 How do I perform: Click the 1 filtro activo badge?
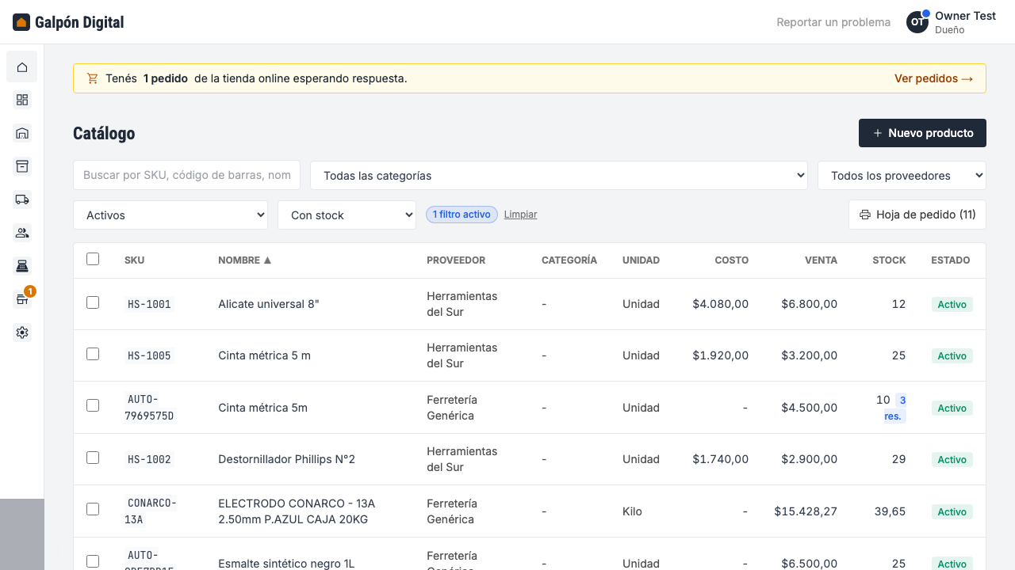tap(462, 215)
